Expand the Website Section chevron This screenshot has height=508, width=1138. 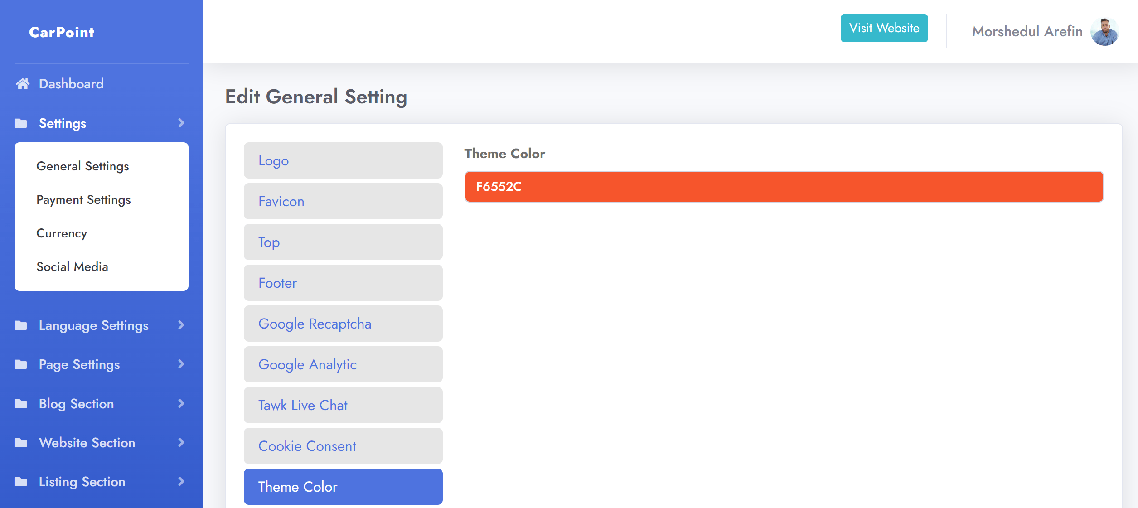point(181,443)
